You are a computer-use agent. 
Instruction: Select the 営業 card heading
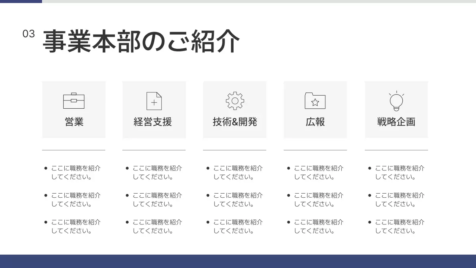tap(74, 121)
